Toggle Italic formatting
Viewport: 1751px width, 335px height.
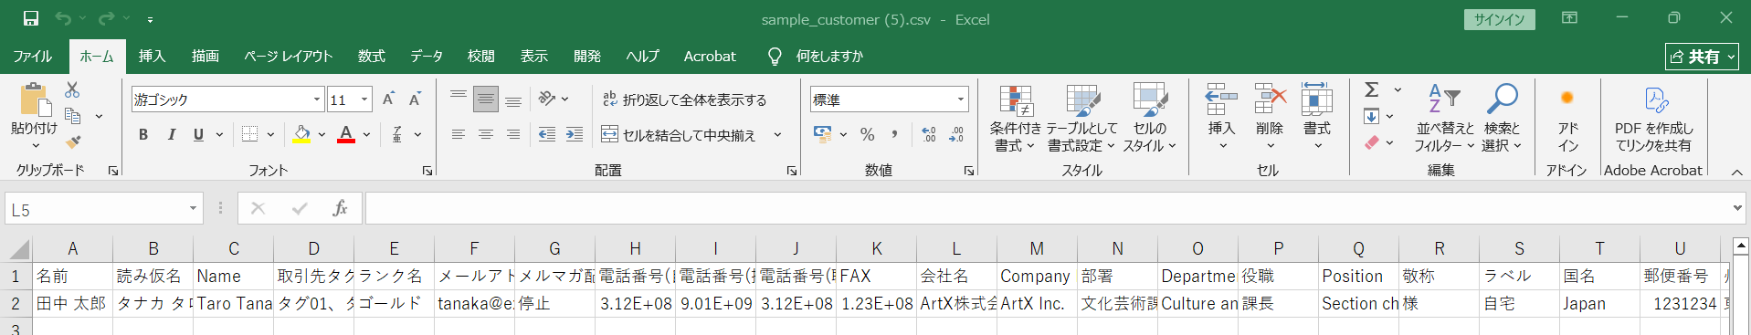[171, 134]
